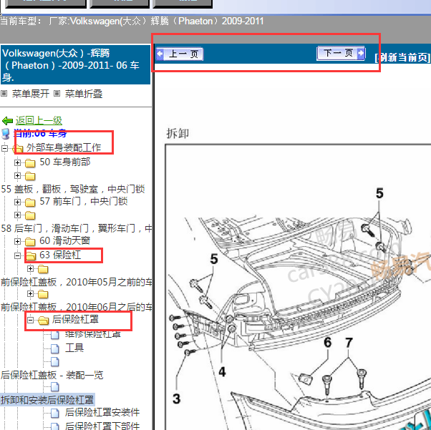Image resolution: width=431 pixels, height=430 pixels.
Task: Collapse the 63 保险杠 node
Action: [18, 256]
